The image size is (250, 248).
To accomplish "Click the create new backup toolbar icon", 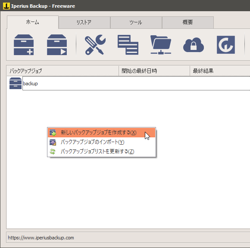I will [24, 45].
